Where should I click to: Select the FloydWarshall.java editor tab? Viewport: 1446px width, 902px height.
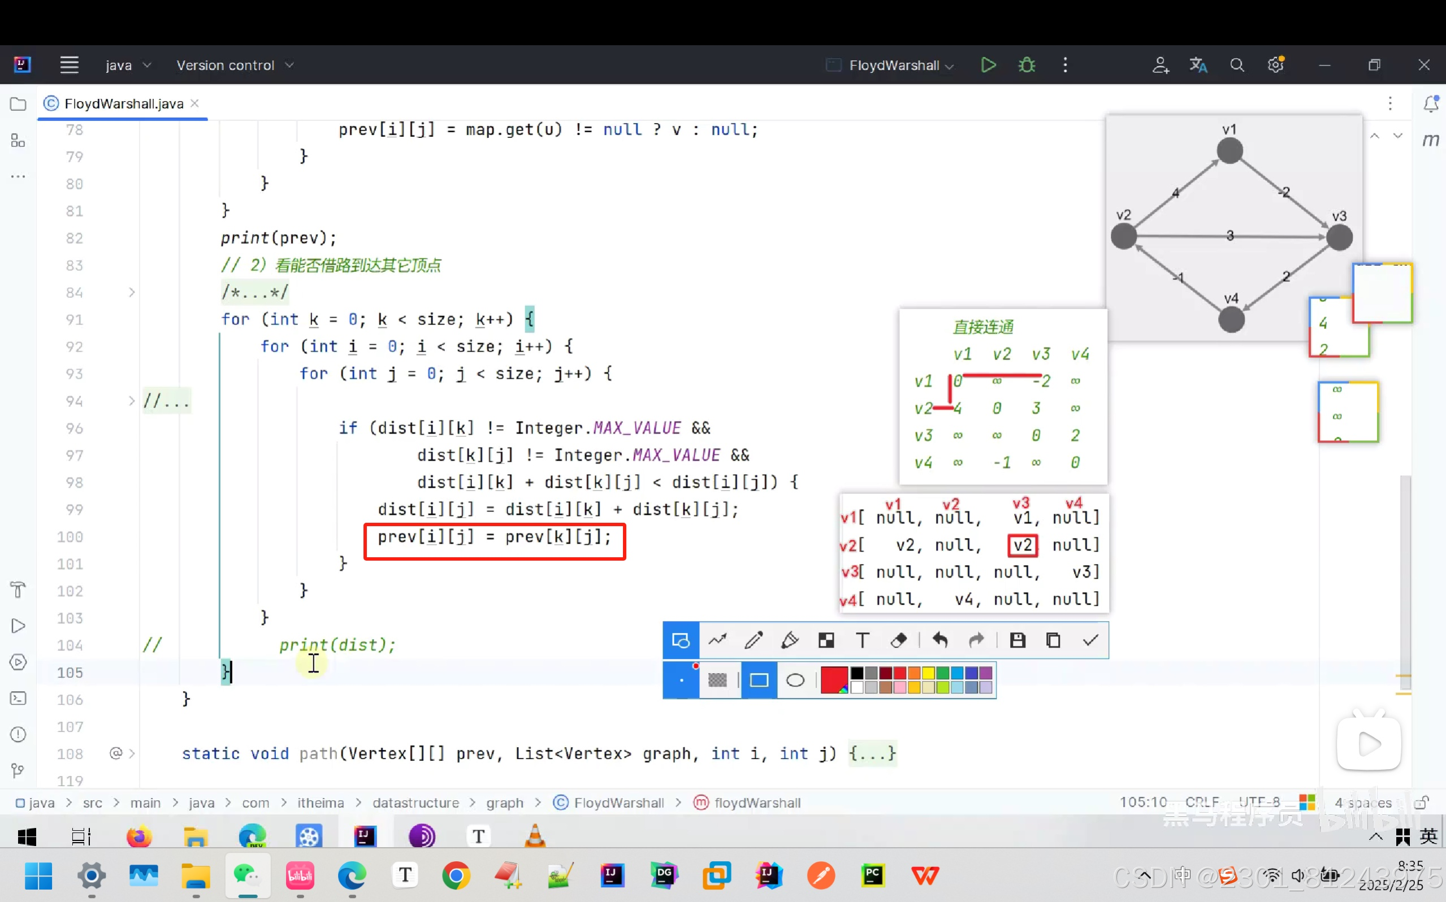(123, 104)
